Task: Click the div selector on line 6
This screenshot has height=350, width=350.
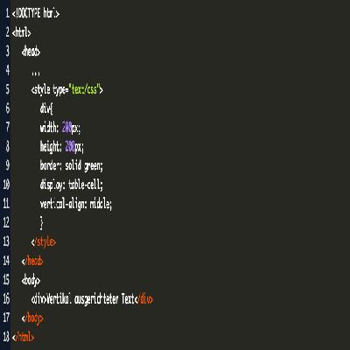Action: [x=46, y=108]
